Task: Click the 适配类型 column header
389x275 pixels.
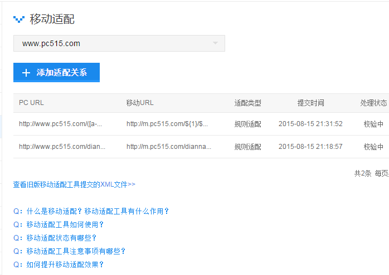Action: (x=247, y=103)
